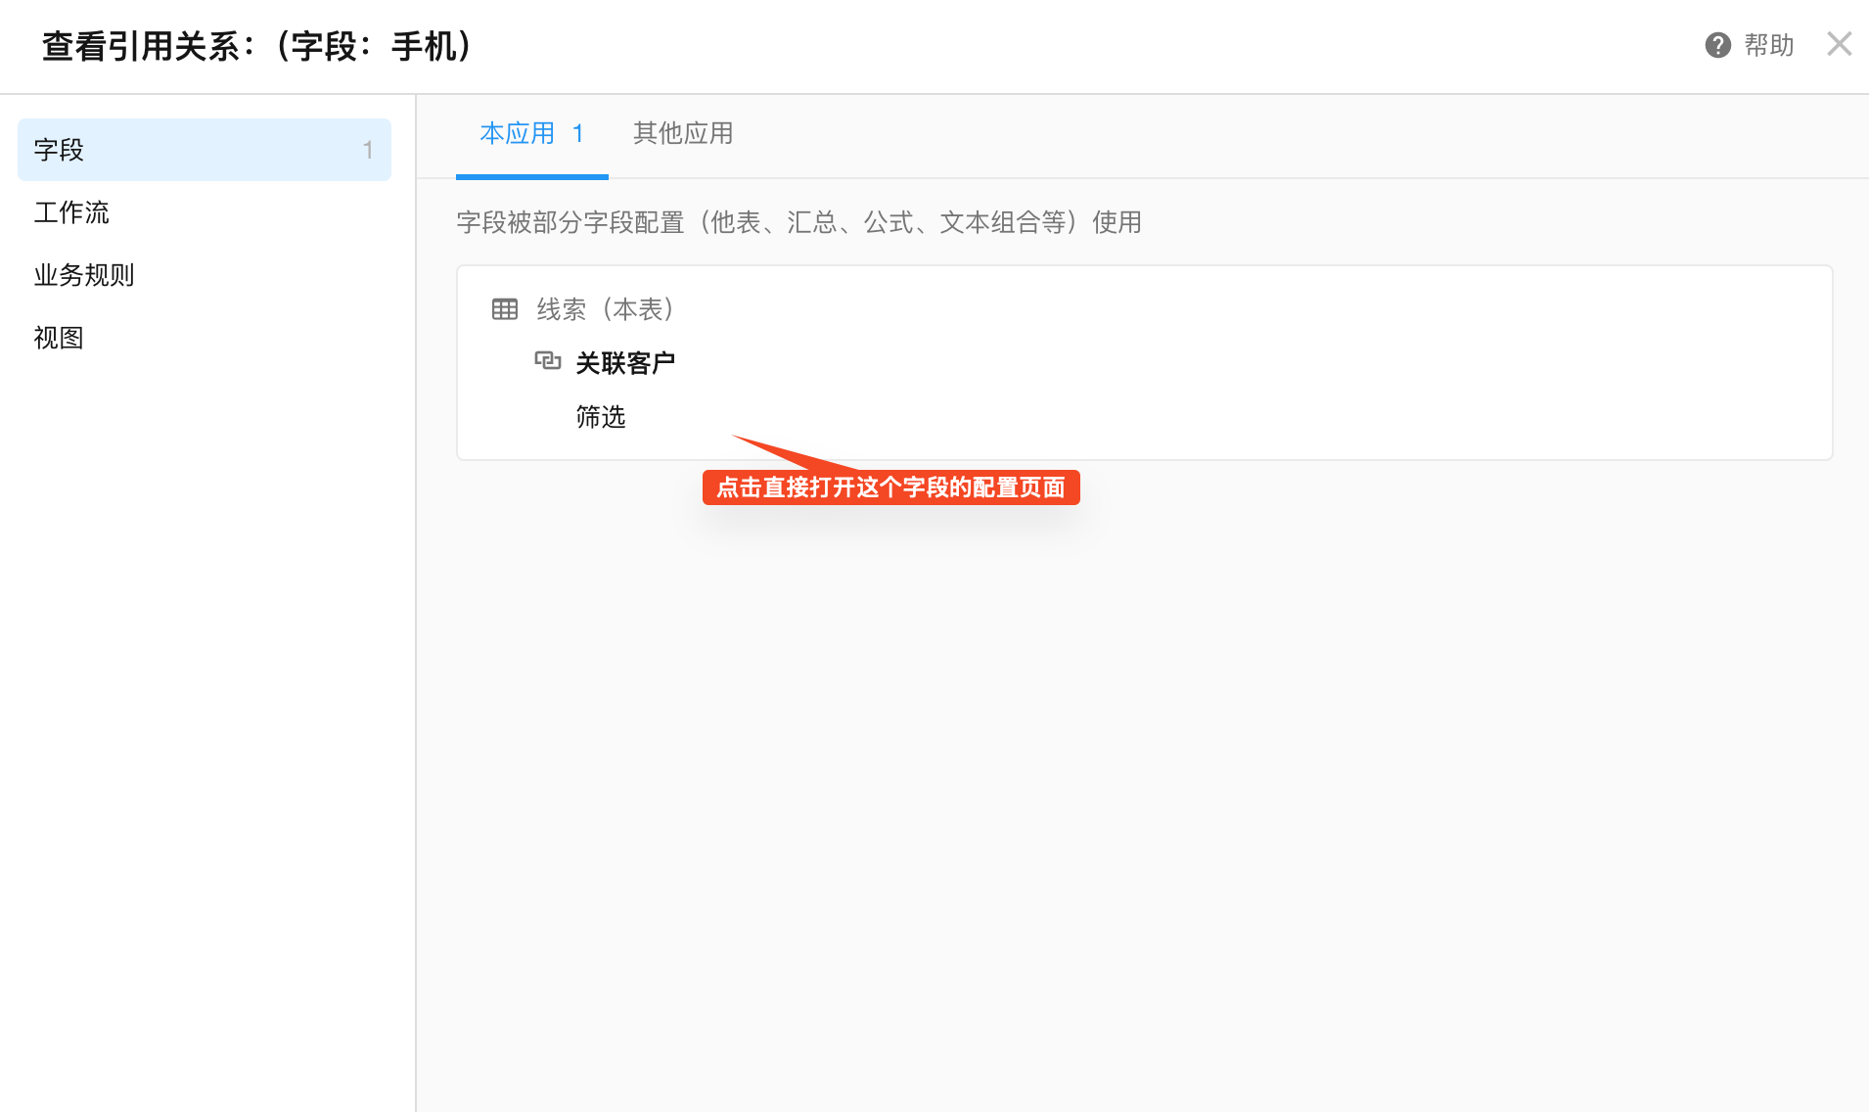
Task: Switch to the 其他应用 tab
Action: click(x=683, y=133)
